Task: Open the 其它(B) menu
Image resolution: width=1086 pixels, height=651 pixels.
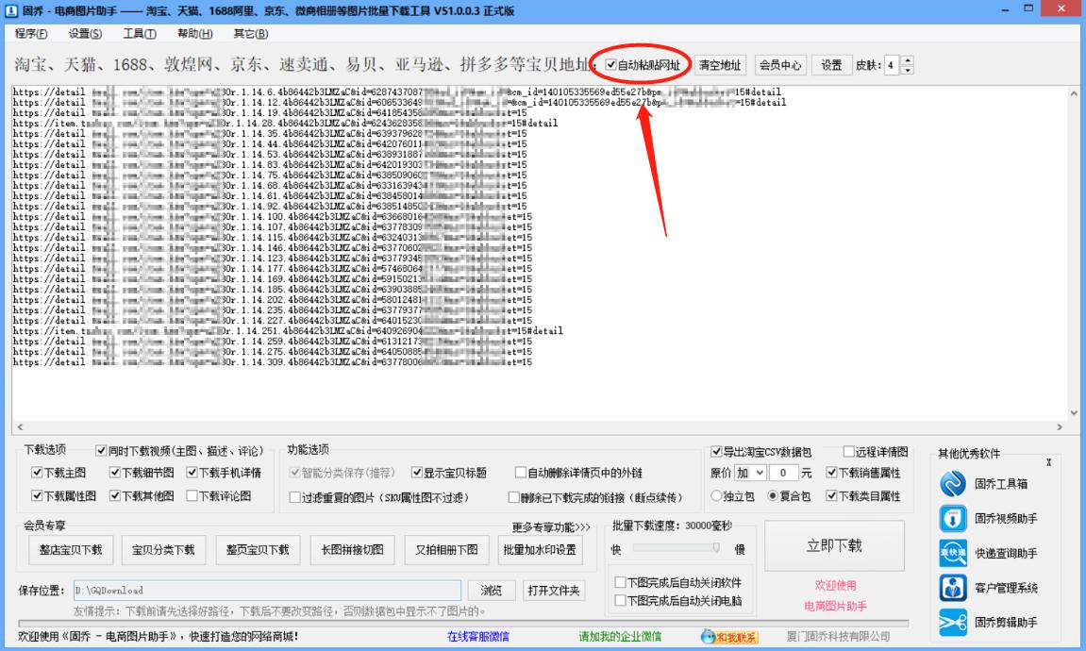Action: (x=251, y=33)
